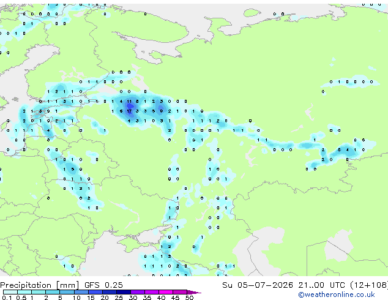
Task: Select purple legend swatch between 30 and 35
Action: (x=138, y=292)
